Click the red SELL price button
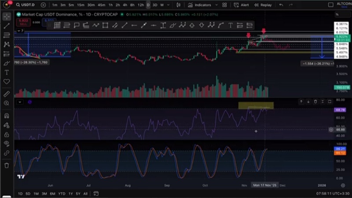The height and width of the screenshot is (198, 352). coord(24,21)
